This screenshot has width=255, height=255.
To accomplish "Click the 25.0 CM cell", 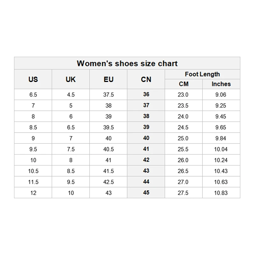I will tap(183, 138).
